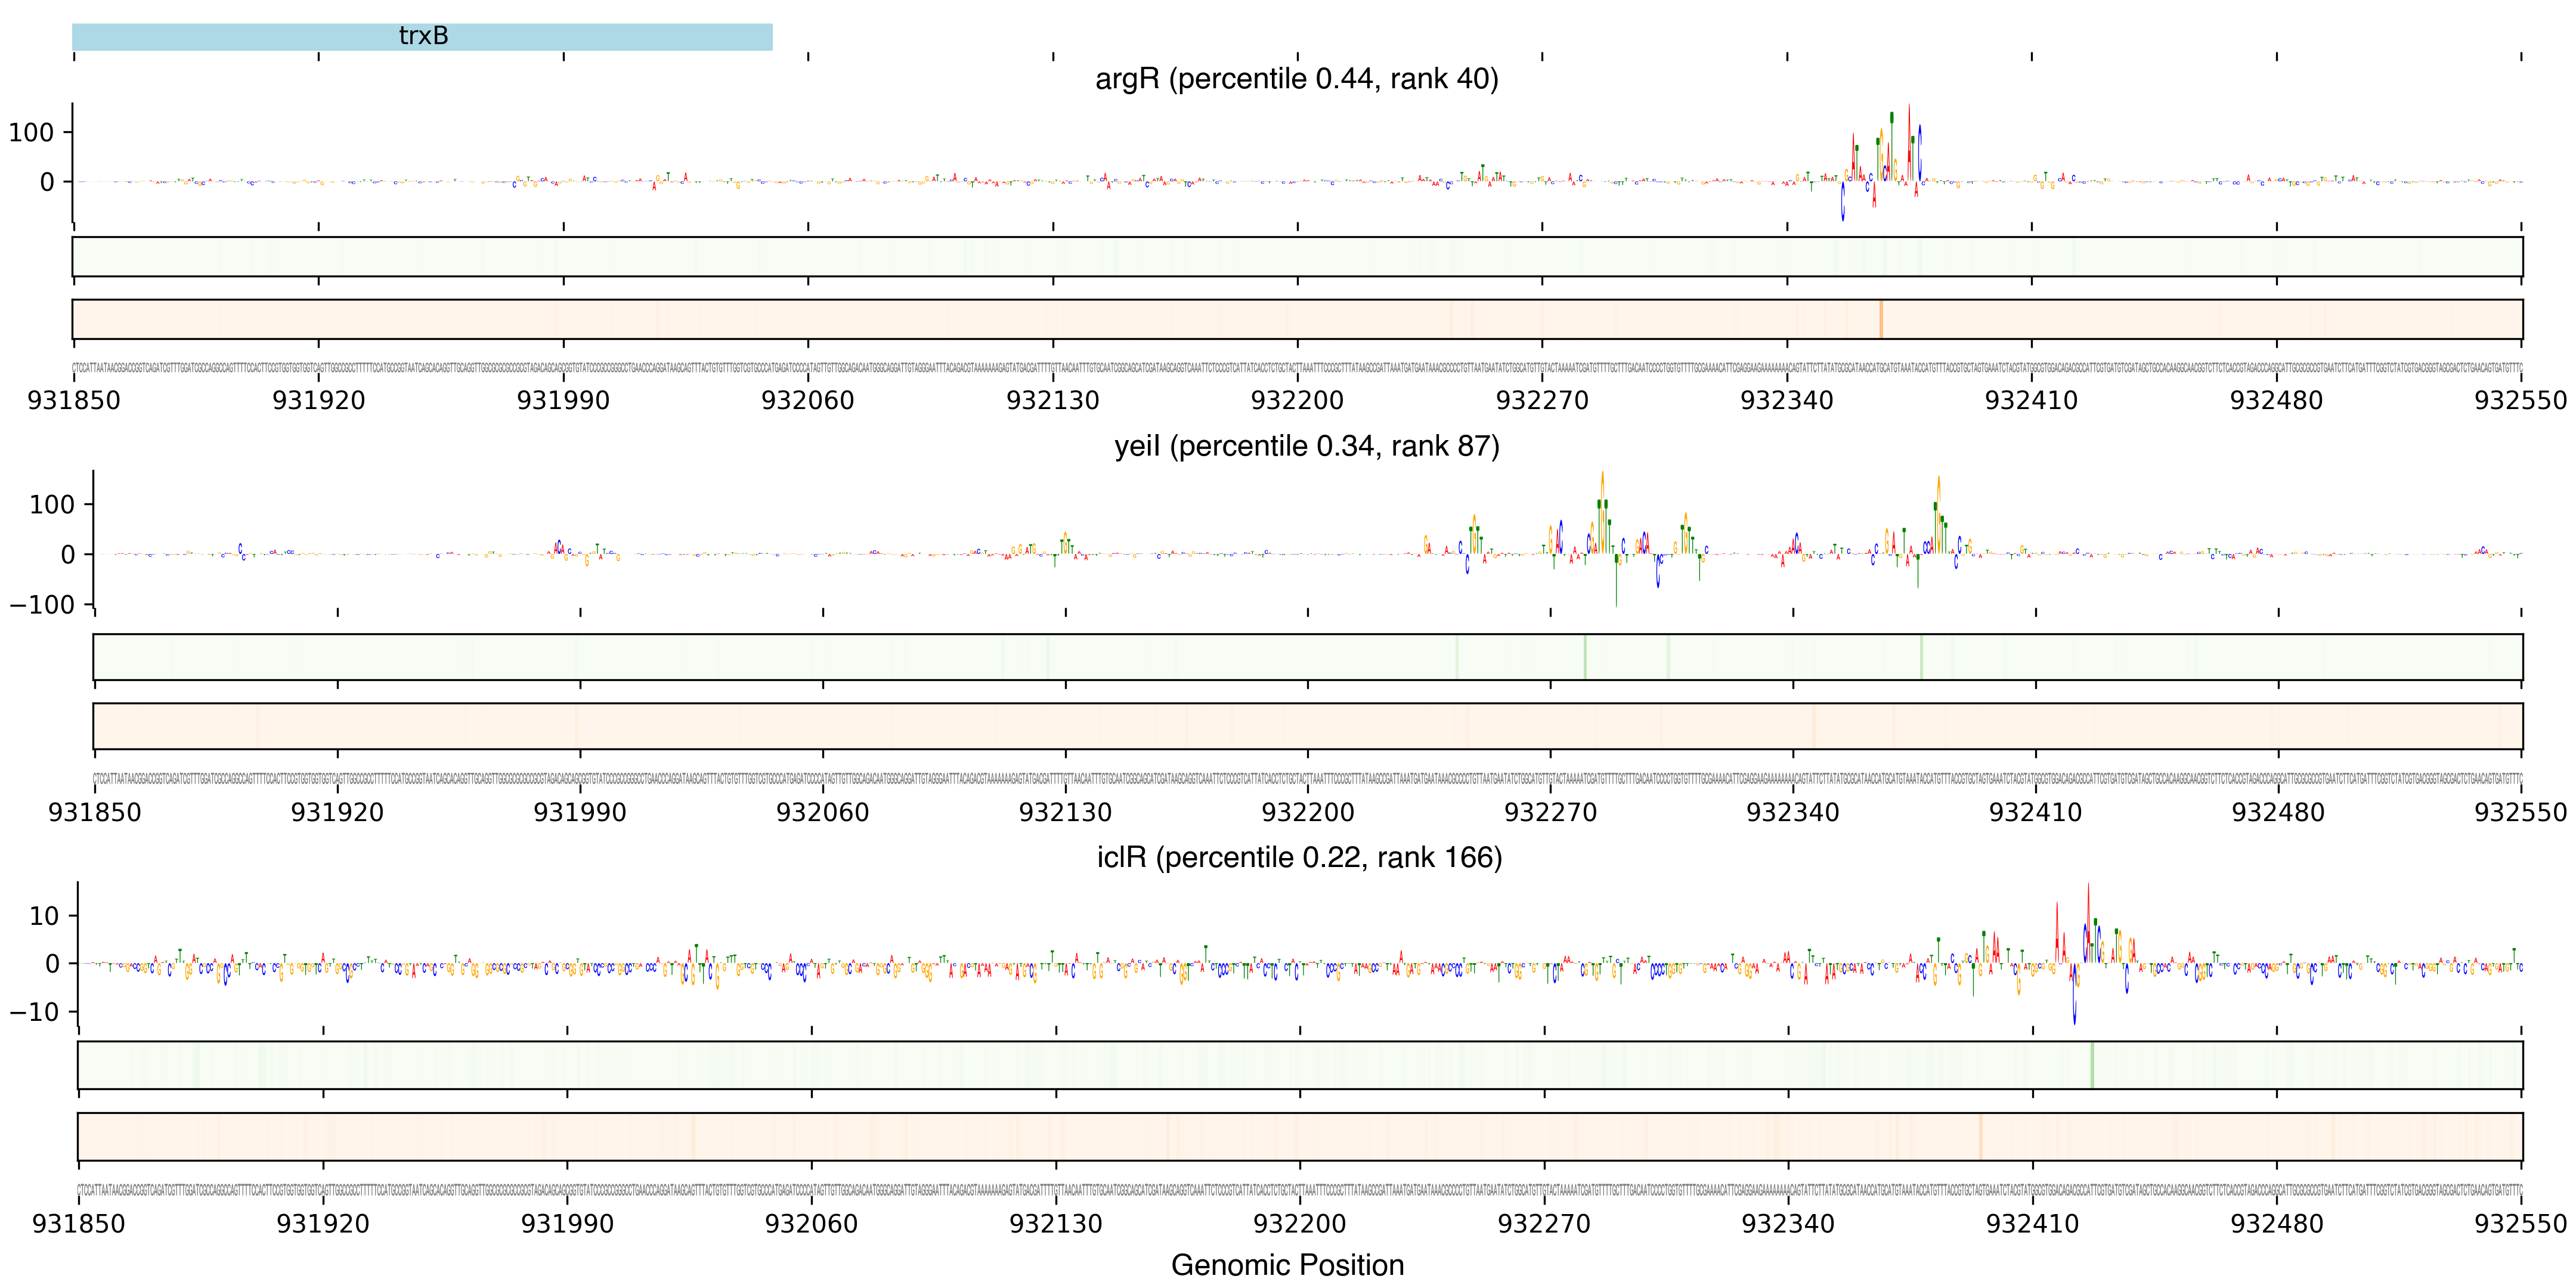
Task: Click the 931850 tick label under iclR panel
Action: tap(78, 1224)
